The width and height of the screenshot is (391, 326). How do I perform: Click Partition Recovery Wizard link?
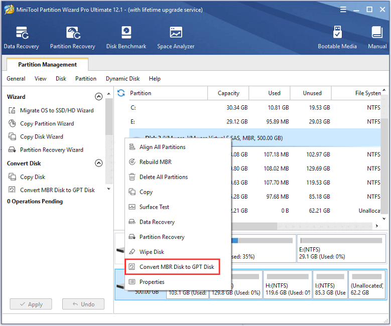pos(52,149)
